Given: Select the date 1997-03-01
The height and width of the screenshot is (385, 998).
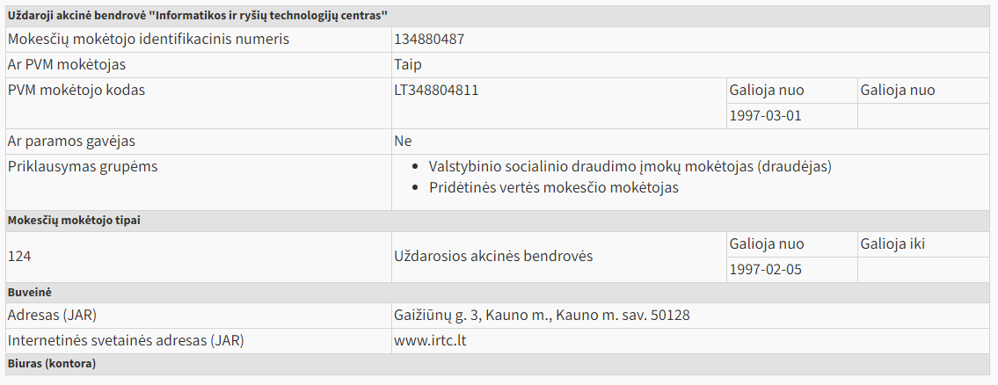Looking at the screenshot, I should pyautogui.click(x=765, y=116).
